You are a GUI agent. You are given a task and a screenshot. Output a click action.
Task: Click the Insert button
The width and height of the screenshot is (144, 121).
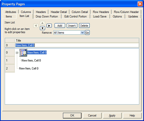pyautogui.click(x=72, y=26)
